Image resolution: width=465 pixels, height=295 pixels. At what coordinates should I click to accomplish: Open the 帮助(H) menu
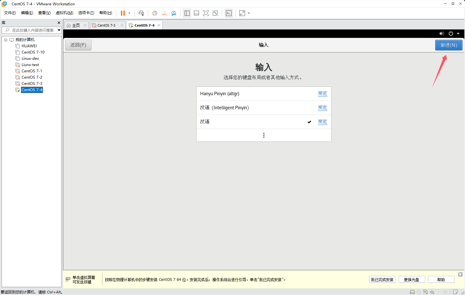tap(106, 13)
